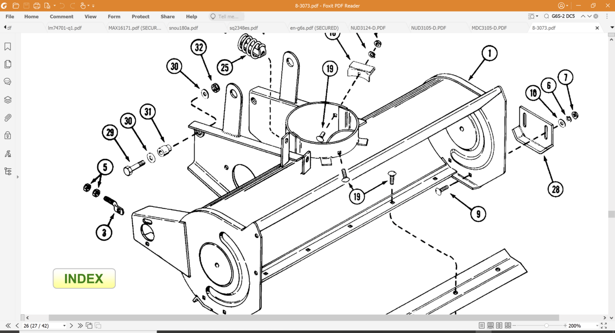The height and width of the screenshot is (333, 615).
Task: Click the Print icon in quick access toolbar
Action: pyautogui.click(x=37, y=6)
